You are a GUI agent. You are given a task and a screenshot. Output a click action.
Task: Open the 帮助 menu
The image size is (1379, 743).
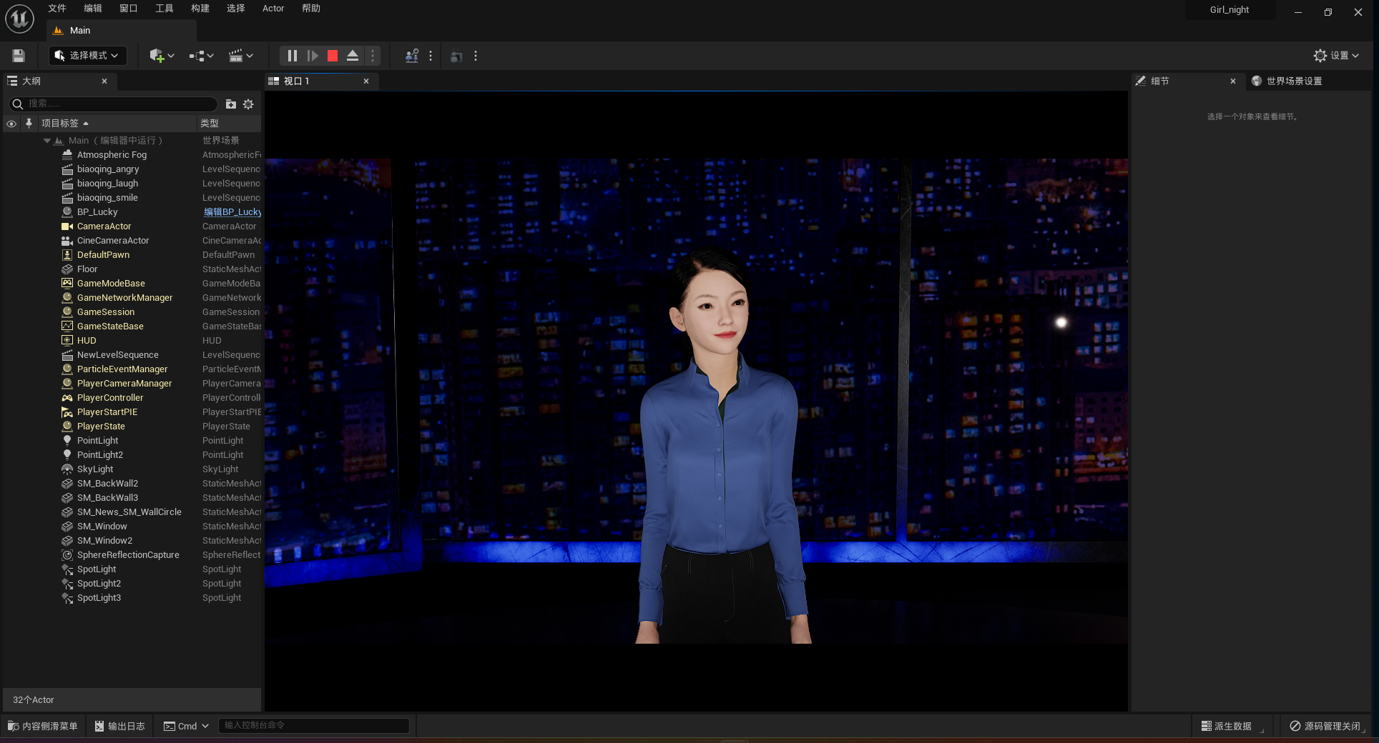(311, 9)
